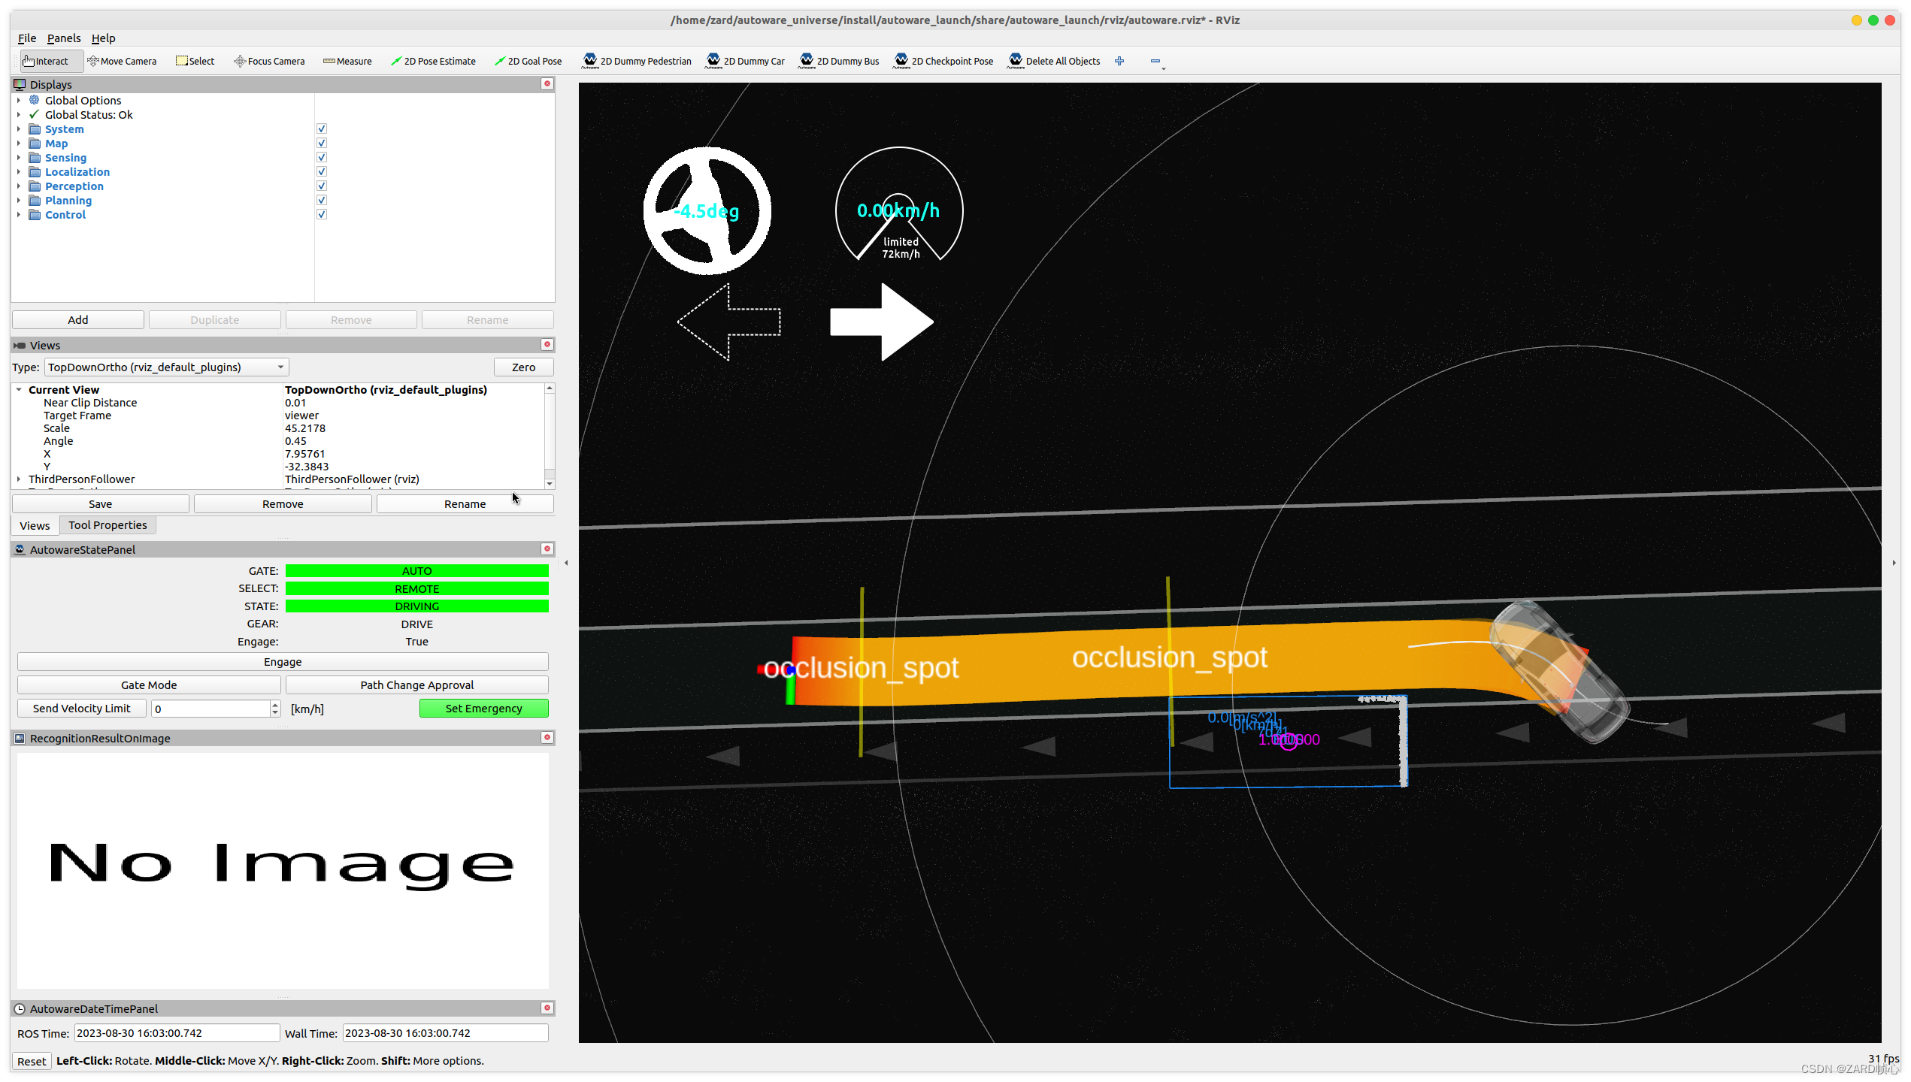The image size is (1911, 1082).
Task: Choose the 2D Dummy Pedestrian tool
Action: pyautogui.click(x=637, y=62)
